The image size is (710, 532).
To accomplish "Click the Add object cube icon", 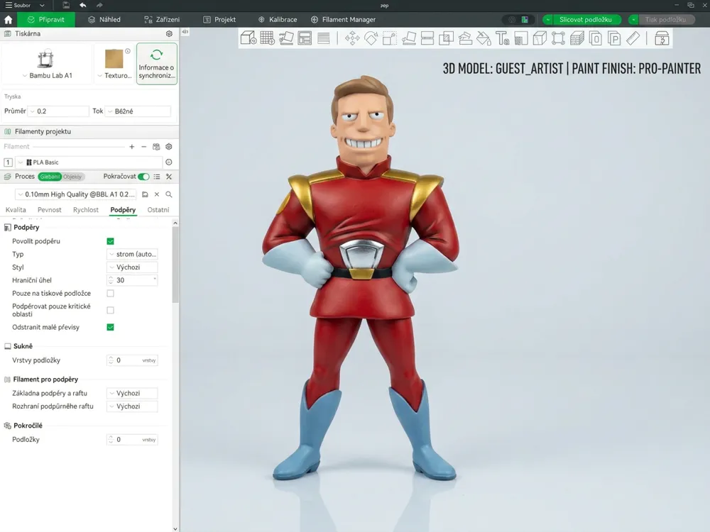I will 248,38.
